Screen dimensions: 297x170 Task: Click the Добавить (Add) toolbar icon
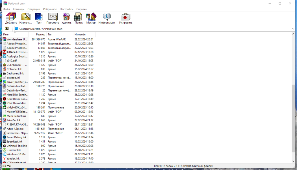[x=11, y=18]
